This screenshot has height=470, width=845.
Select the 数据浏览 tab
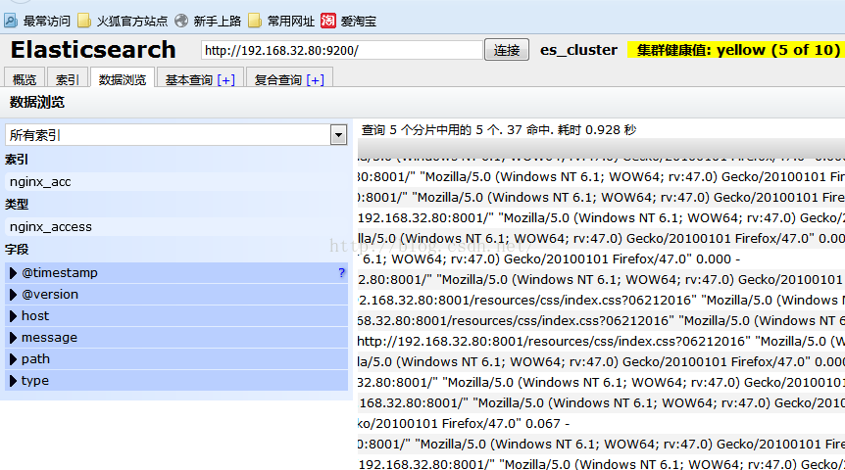point(123,79)
